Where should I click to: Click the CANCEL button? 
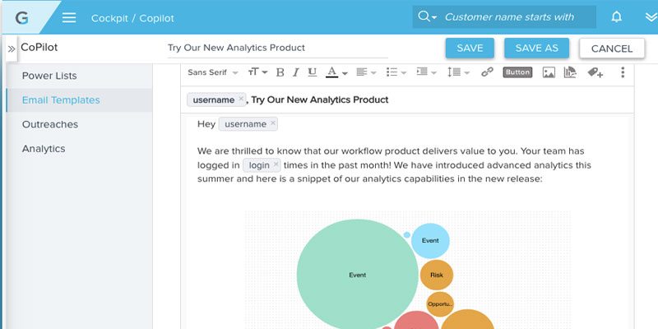[x=612, y=49]
